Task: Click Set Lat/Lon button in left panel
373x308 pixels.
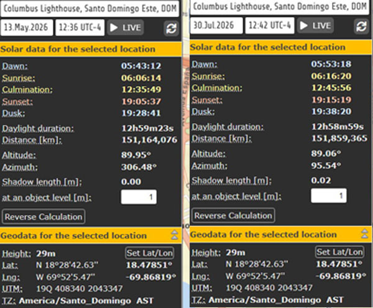Action: (x=149, y=253)
